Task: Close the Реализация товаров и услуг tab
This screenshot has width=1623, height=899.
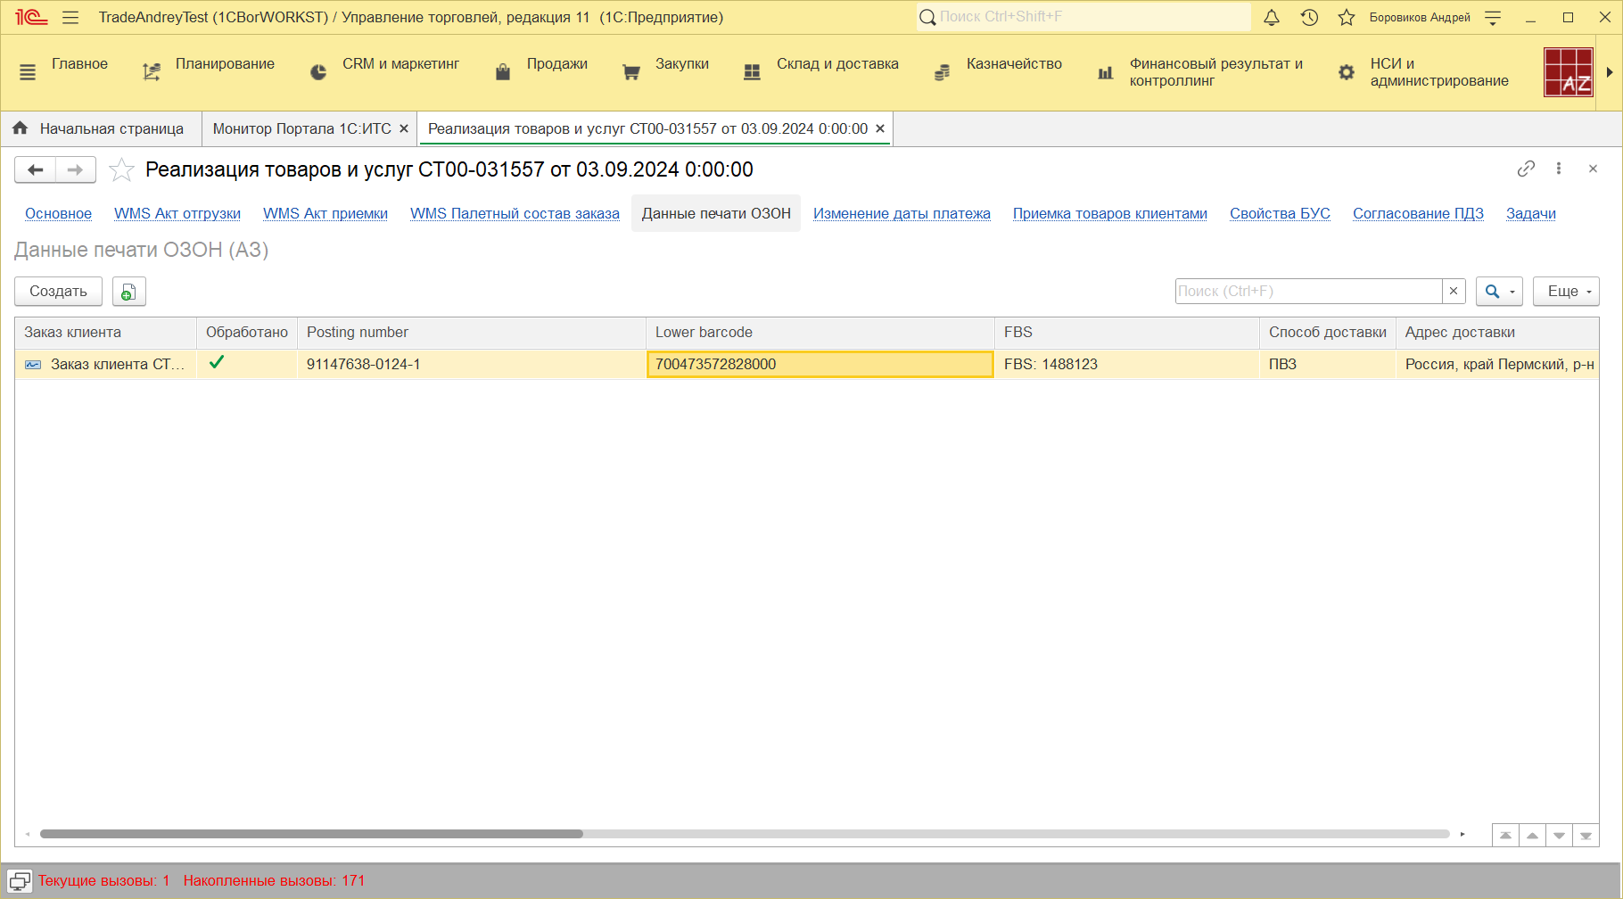Action: tap(880, 129)
